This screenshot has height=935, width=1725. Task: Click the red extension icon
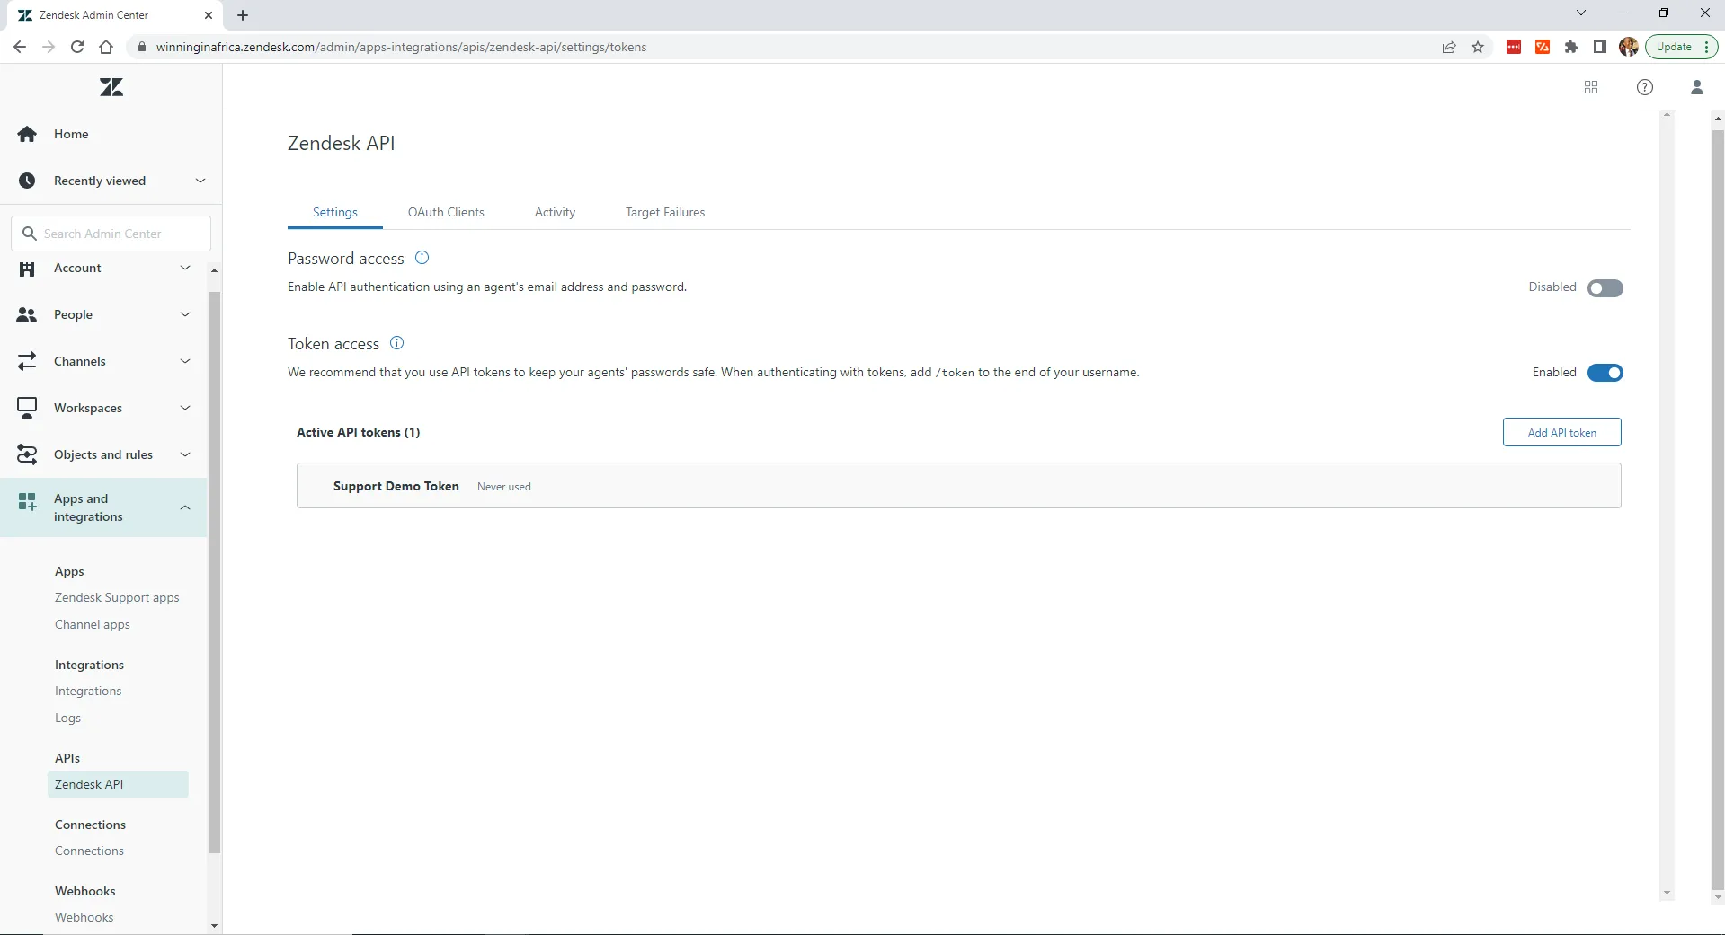(1514, 47)
